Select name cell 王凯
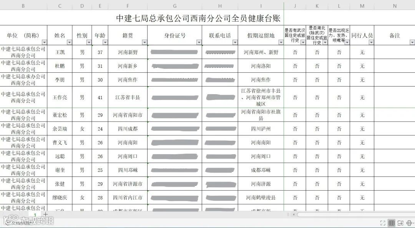Screen dimensions: 415x228 tap(60, 52)
